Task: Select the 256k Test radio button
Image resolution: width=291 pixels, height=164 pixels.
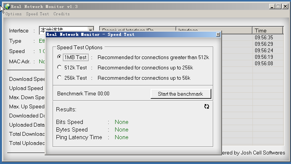Action: 59,77
